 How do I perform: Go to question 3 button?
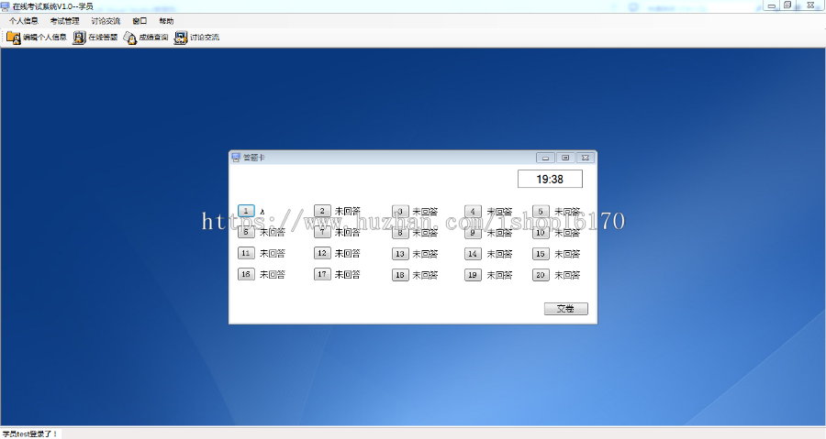(x=400, y=212)
